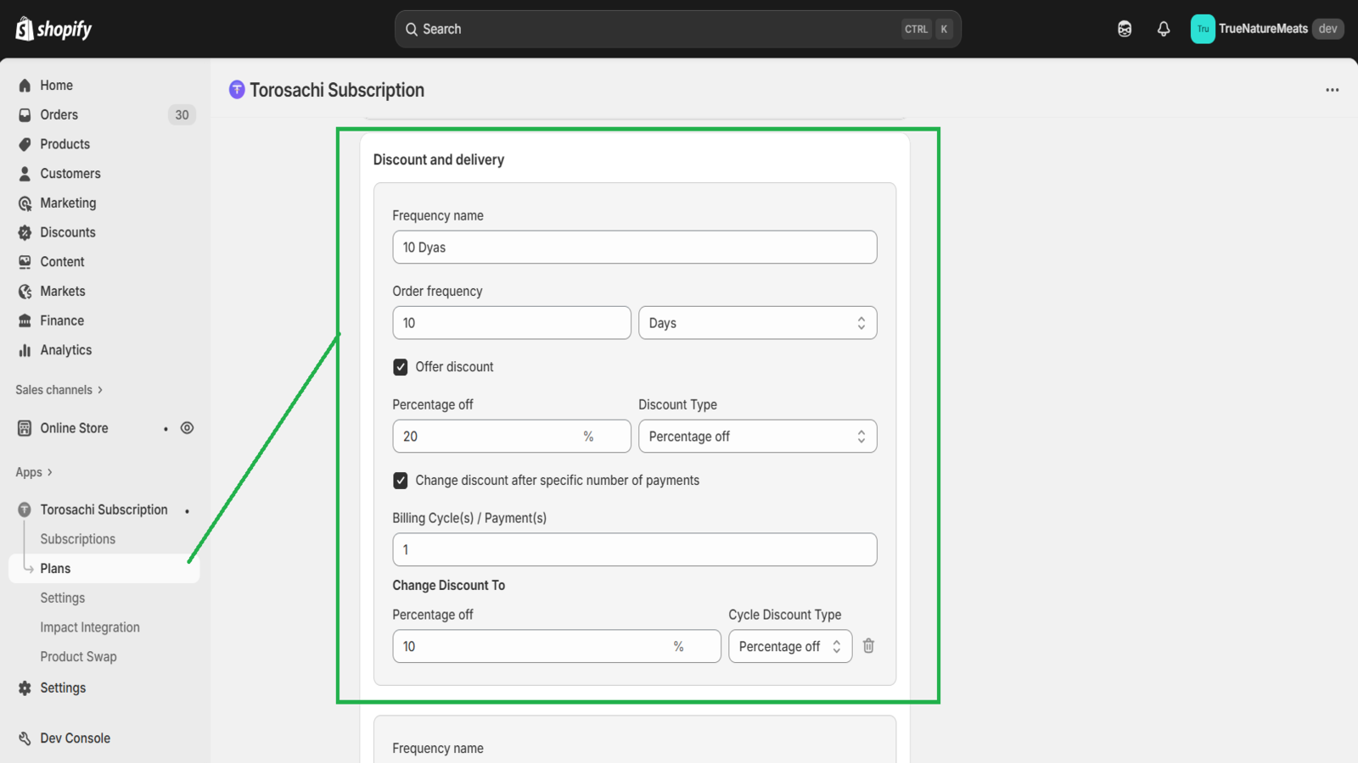Open Orders label in the sidebar
Viewport: 1358px width, 763px height.
[59, 115]
